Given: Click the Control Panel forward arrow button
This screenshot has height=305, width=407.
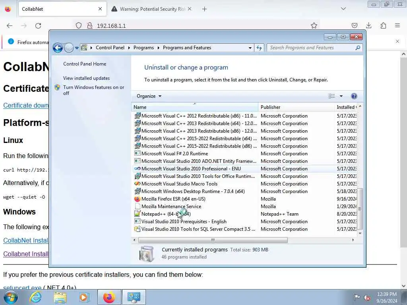Looking at the screenshot, I should tap(69, 48).
